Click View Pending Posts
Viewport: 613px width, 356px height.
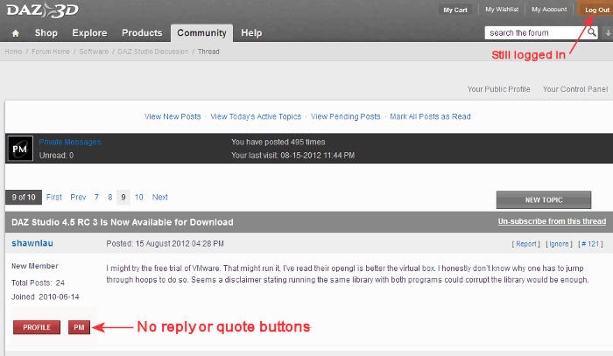tap(346, 116)
